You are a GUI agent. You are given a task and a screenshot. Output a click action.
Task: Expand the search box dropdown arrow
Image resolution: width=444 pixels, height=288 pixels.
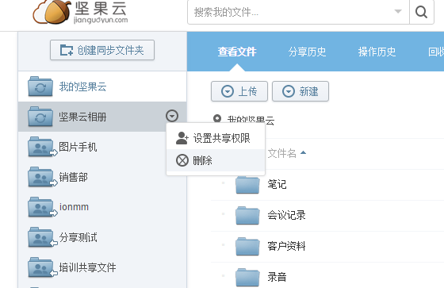click(x=398, y=12)
